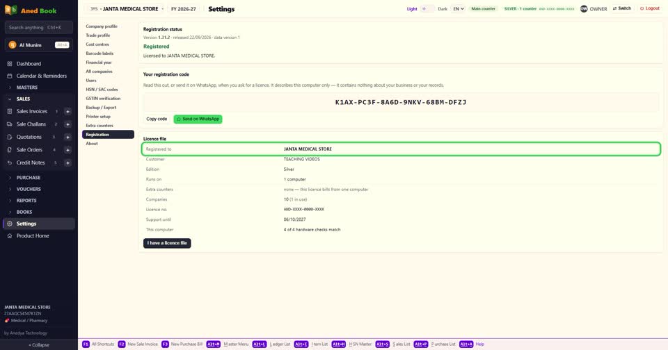Open the FY 2026-27 financial year selector
Image resolution: width=668 pixels, height=350 pixels.
pos(184,9)
